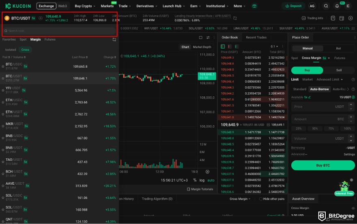Collapse the BTC/USDT pair selector chevron
This screenshot has height=224, width=357.
(40, 18)
